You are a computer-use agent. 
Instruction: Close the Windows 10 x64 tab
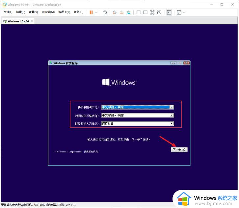[32, 21]
